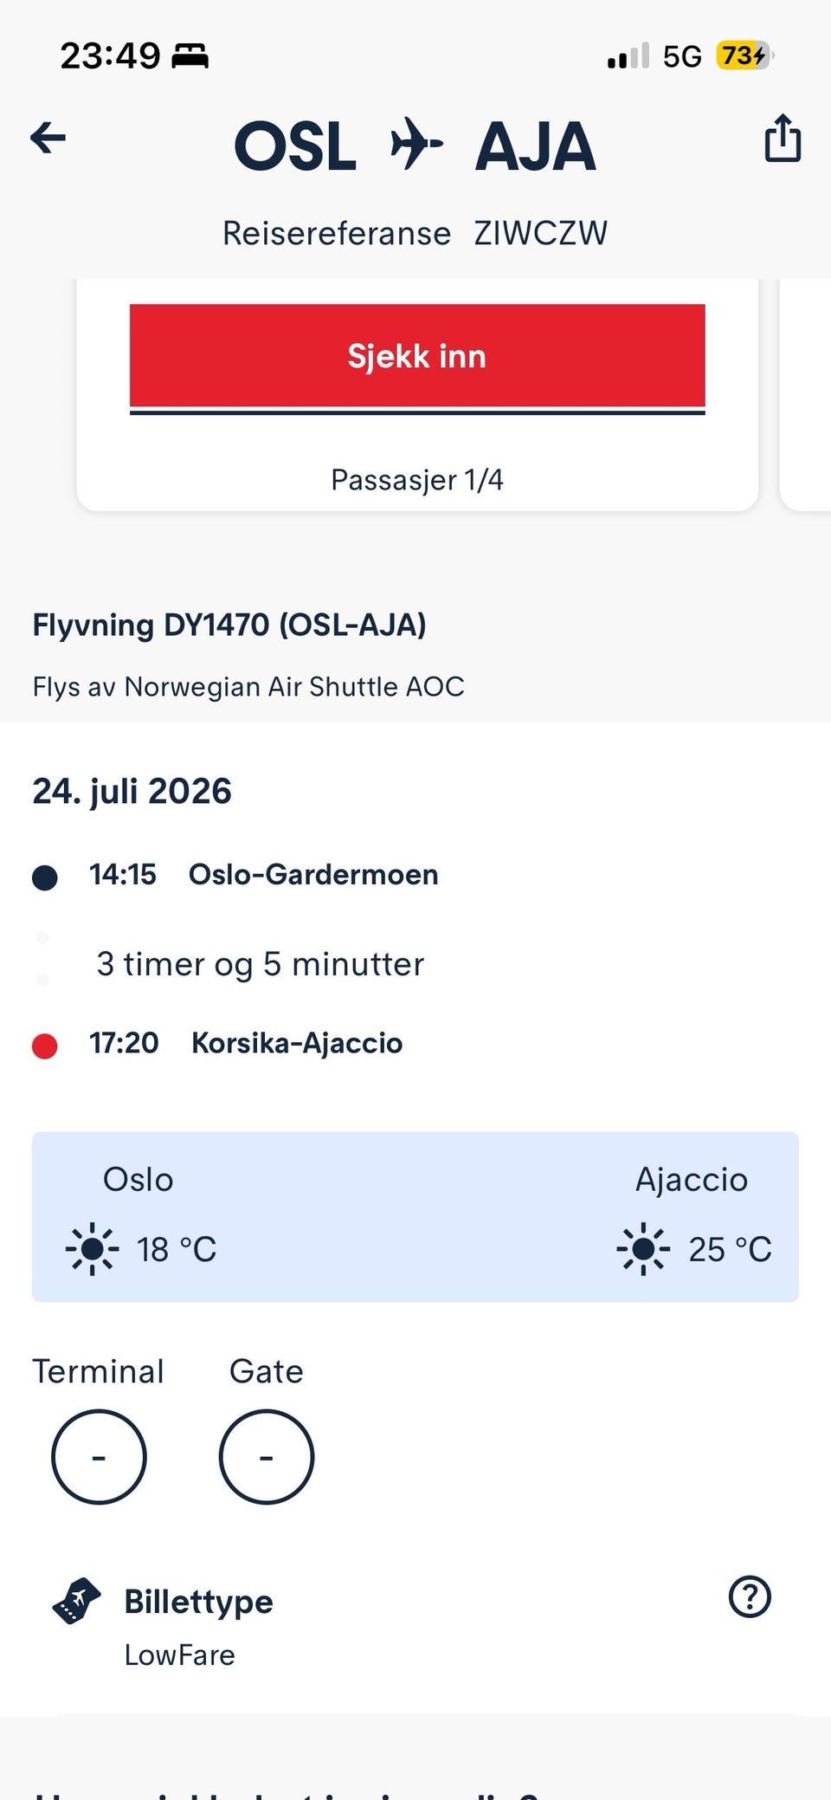Tap the ticket icon beside Billettype
The width and height of the screenshot is (831, 1800).
coord(76,1601)
